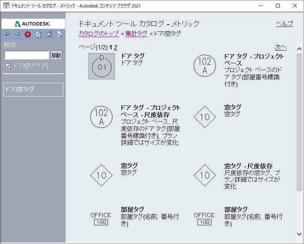Select the project-based door tag 102 A thumbnail
Screen dimensions: 304x244
coord(205,66)
